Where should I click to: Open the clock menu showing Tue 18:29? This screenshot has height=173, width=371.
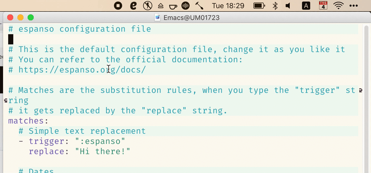(228, 5)
